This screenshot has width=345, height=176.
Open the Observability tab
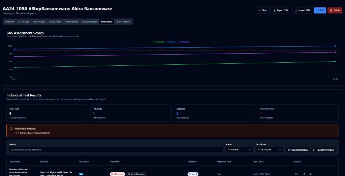tap(71, 22)
